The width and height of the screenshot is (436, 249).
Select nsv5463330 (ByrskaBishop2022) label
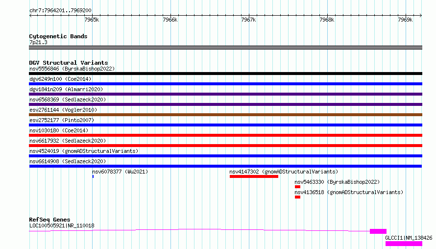click(x=338, y=182)
